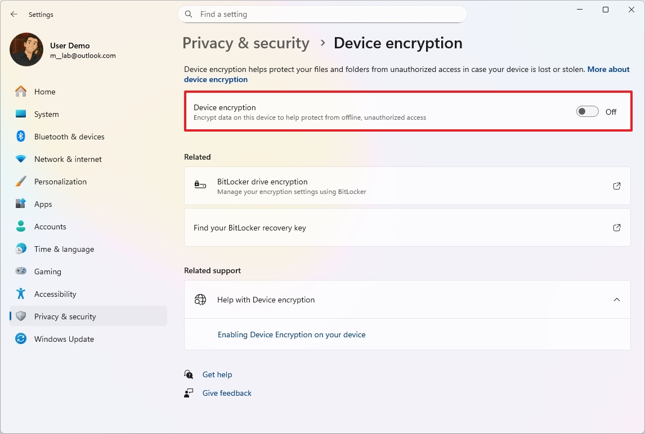This screenshot has width=645, height=434.
Task: Go to Personalization settings
Action: tap(61, 181)
